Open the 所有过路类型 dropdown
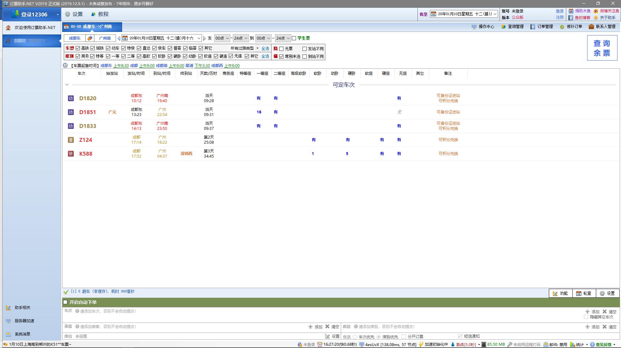 tap(244, 48)
